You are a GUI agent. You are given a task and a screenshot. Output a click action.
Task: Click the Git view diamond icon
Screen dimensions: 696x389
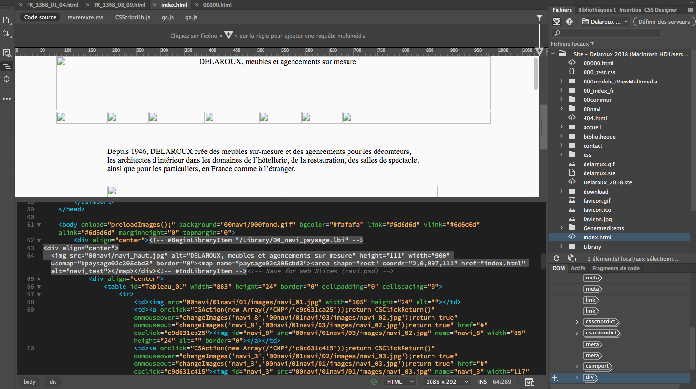point(569,22)
